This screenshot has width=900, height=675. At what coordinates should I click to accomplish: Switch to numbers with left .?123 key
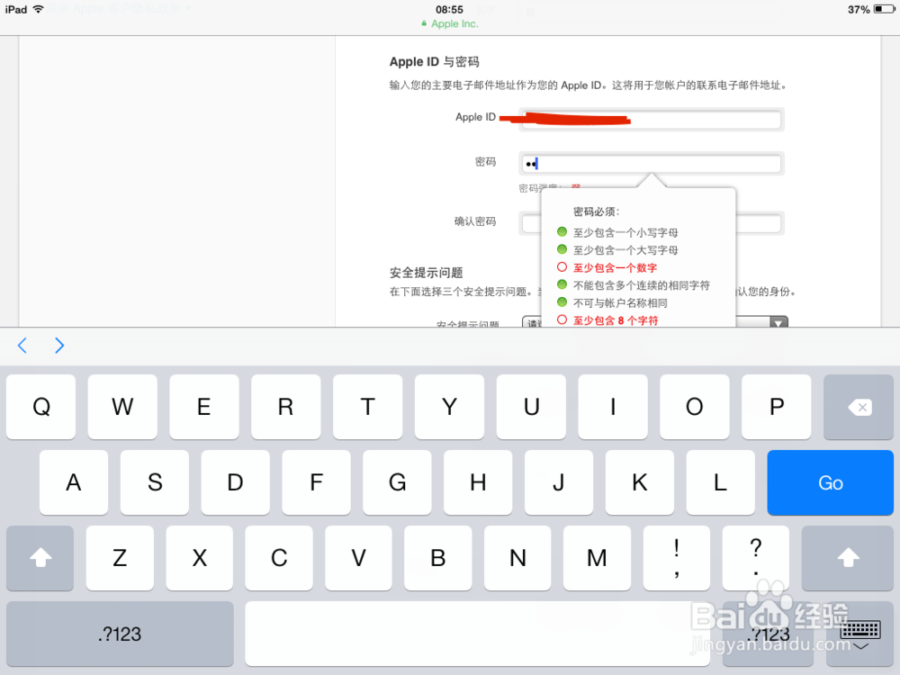pyautogui.click(x=120, y=634)
